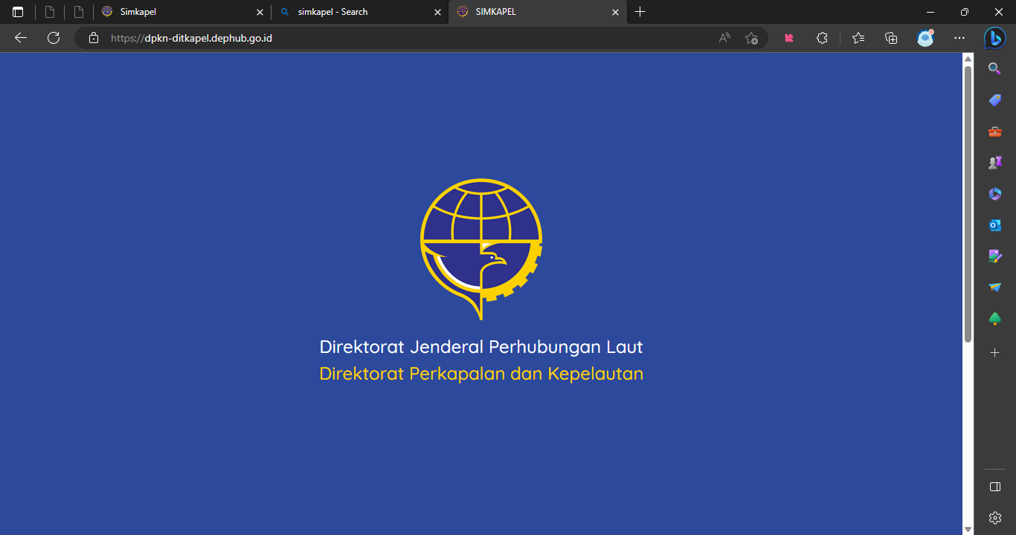The image size is (1016, 535).
Task: Open a new tab
Action: [640, 12]
